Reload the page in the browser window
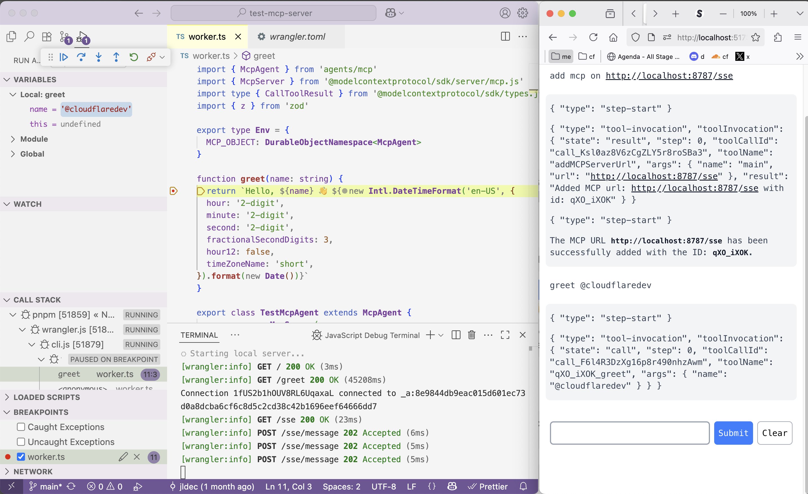This screenshot has height=494, width=808. [593, 37]
